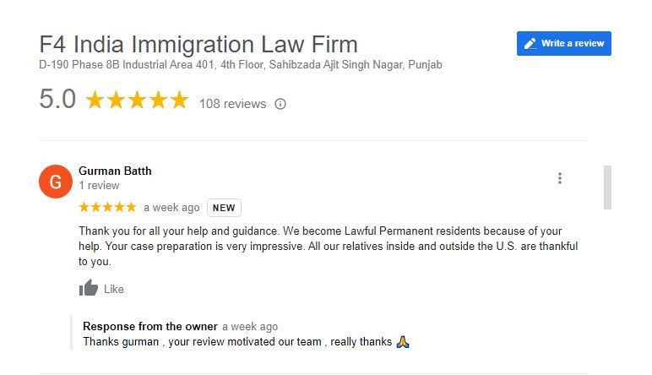Image resolution: width=652 pixels, height=375 pixels.
Task: Open the info icon beside 108 reviews
Action: [280, 104]
